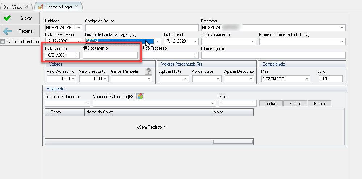The height and width of the screenshot is (179, 362).
Task: Click the Código de Barras field
Action: point(142,28)
